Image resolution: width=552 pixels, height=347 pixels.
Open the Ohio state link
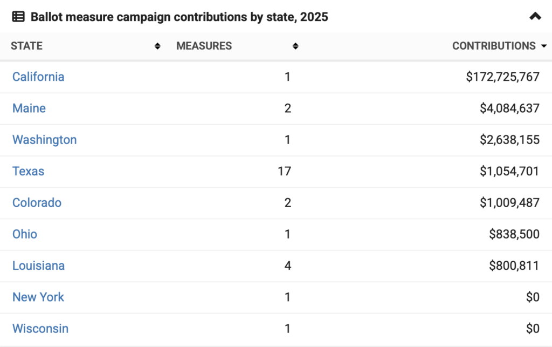pos(25,234)
